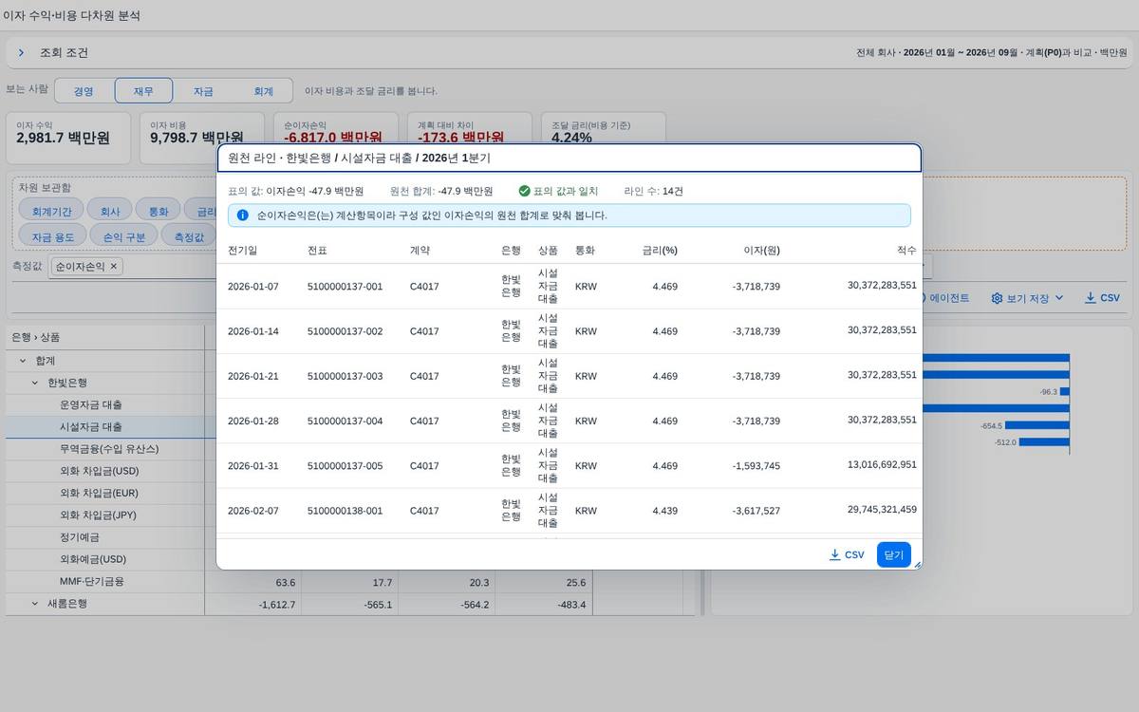
Task: Click the 조달 금리(비용 기준) KPI card
Action: pos(604,138)
